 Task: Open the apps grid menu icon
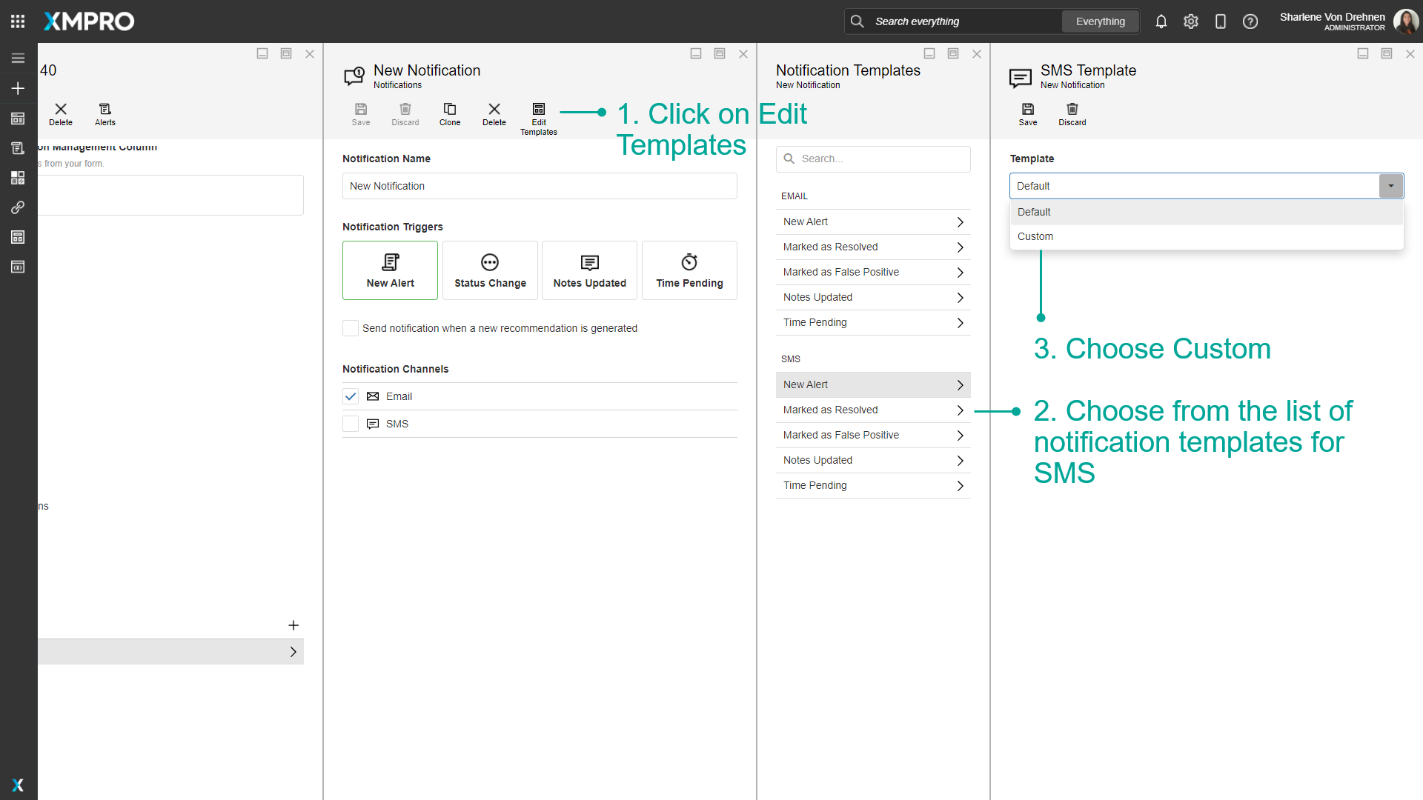click(18, 21)
